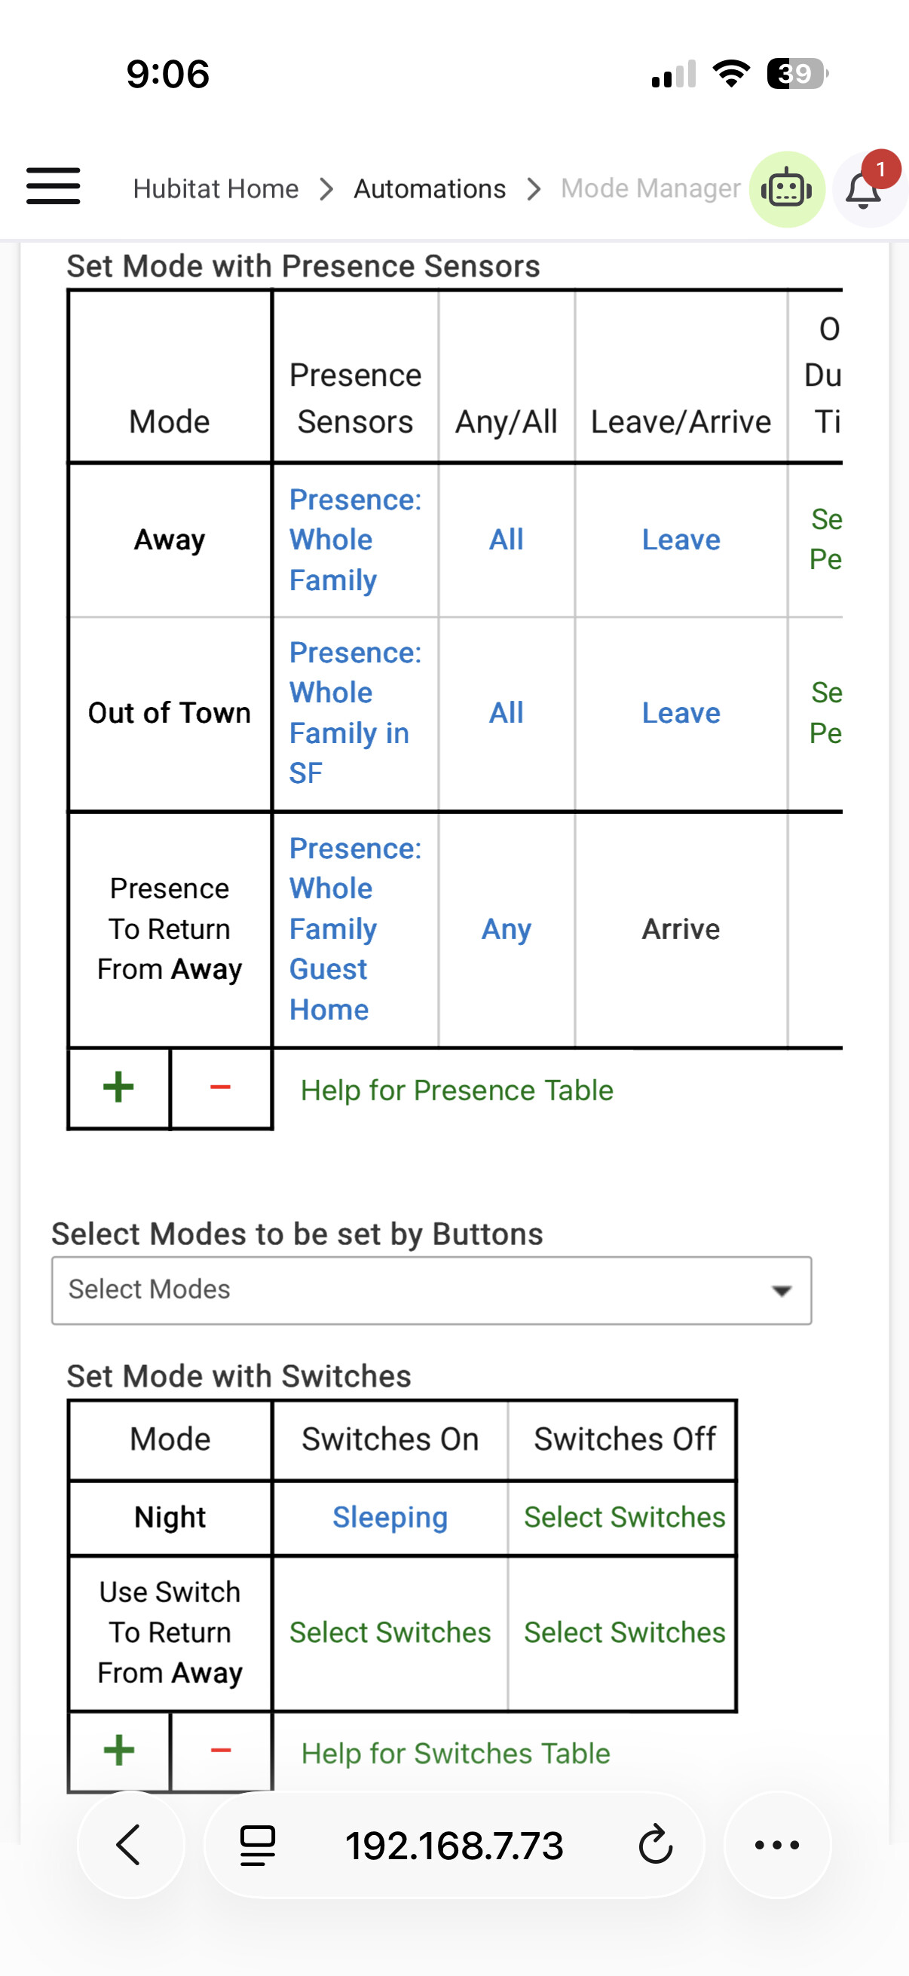This screenshot has width=909, height=1976.
Task: Edit the Sleeping switch for Night mode
Action: (390, 1517)
